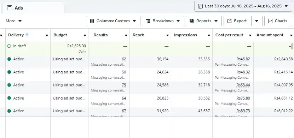Click the 30,154 reach value
294x138 pixels.
coord(162,59)
